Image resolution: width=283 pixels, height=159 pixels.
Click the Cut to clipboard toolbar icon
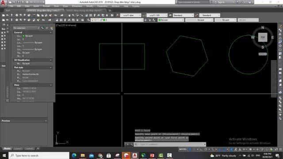point(34,15)
